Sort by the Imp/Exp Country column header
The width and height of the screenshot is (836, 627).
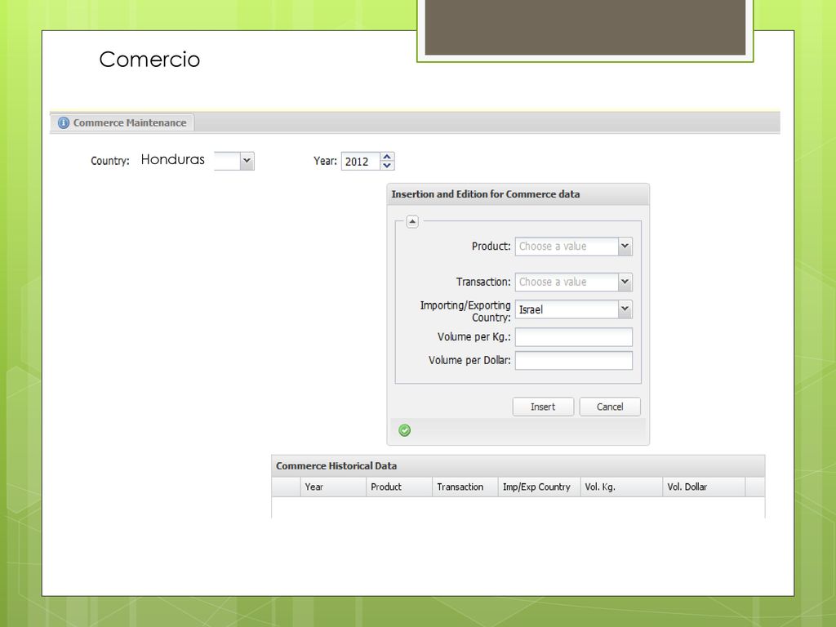(x=540, y=487)
